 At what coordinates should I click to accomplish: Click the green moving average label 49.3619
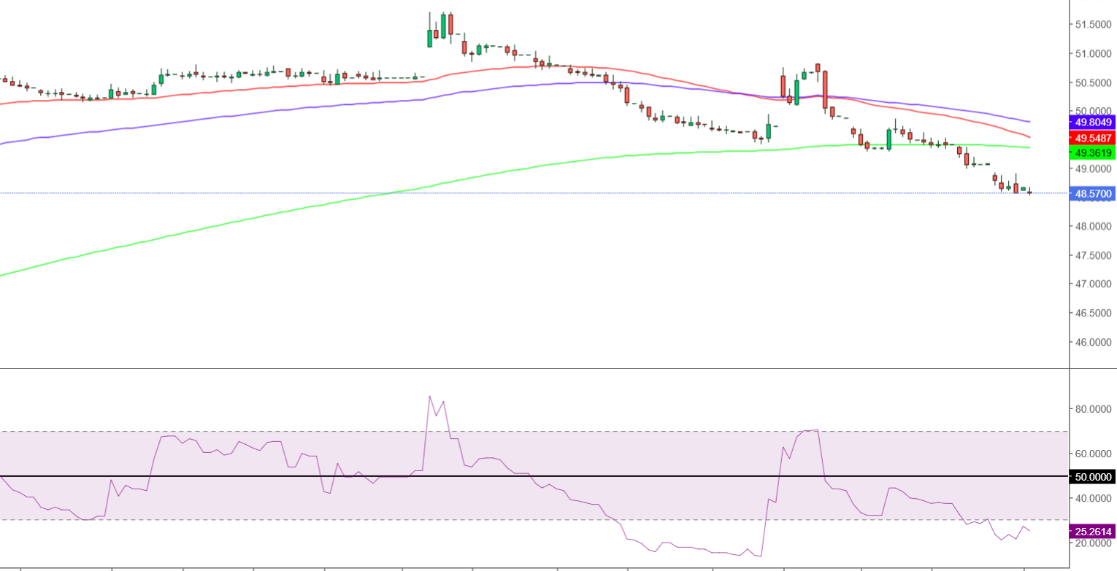tap(1091, 153)
